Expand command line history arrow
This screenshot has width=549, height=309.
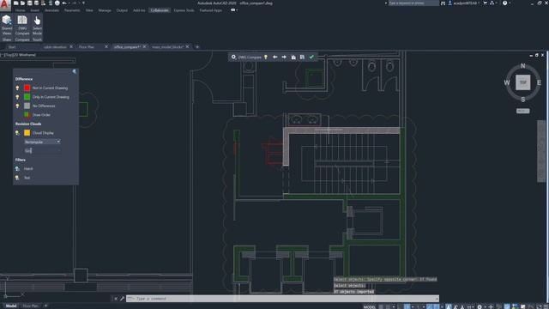[437, 299]
